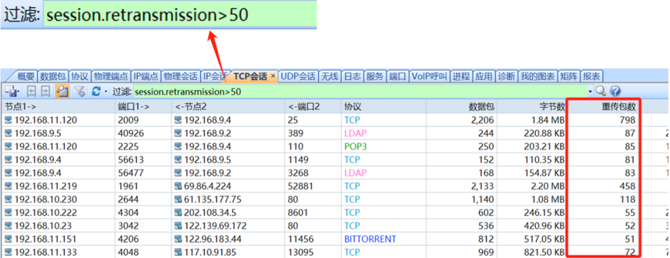Click the filter funnel icon
The image size is (670, 258).
coord(79,92)
